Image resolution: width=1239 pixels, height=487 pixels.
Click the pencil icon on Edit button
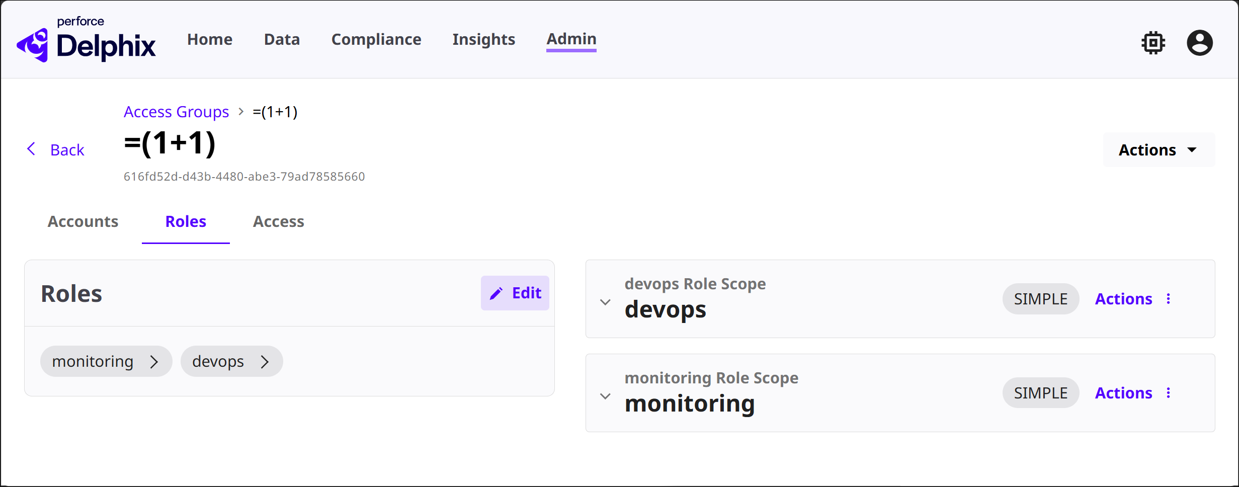[496, 293]
